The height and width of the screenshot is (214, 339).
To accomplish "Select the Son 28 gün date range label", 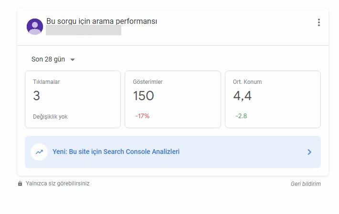I will pos(48,59).
